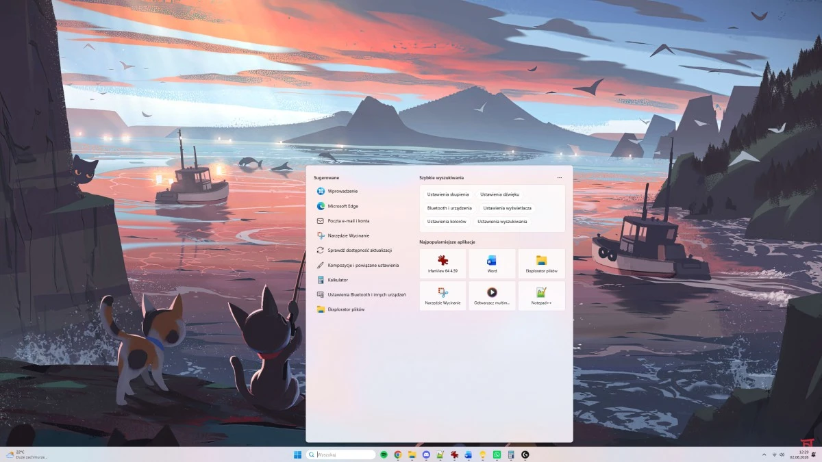
Task: Expand the hidden tray icons chevron
Action: pos(764,454)
